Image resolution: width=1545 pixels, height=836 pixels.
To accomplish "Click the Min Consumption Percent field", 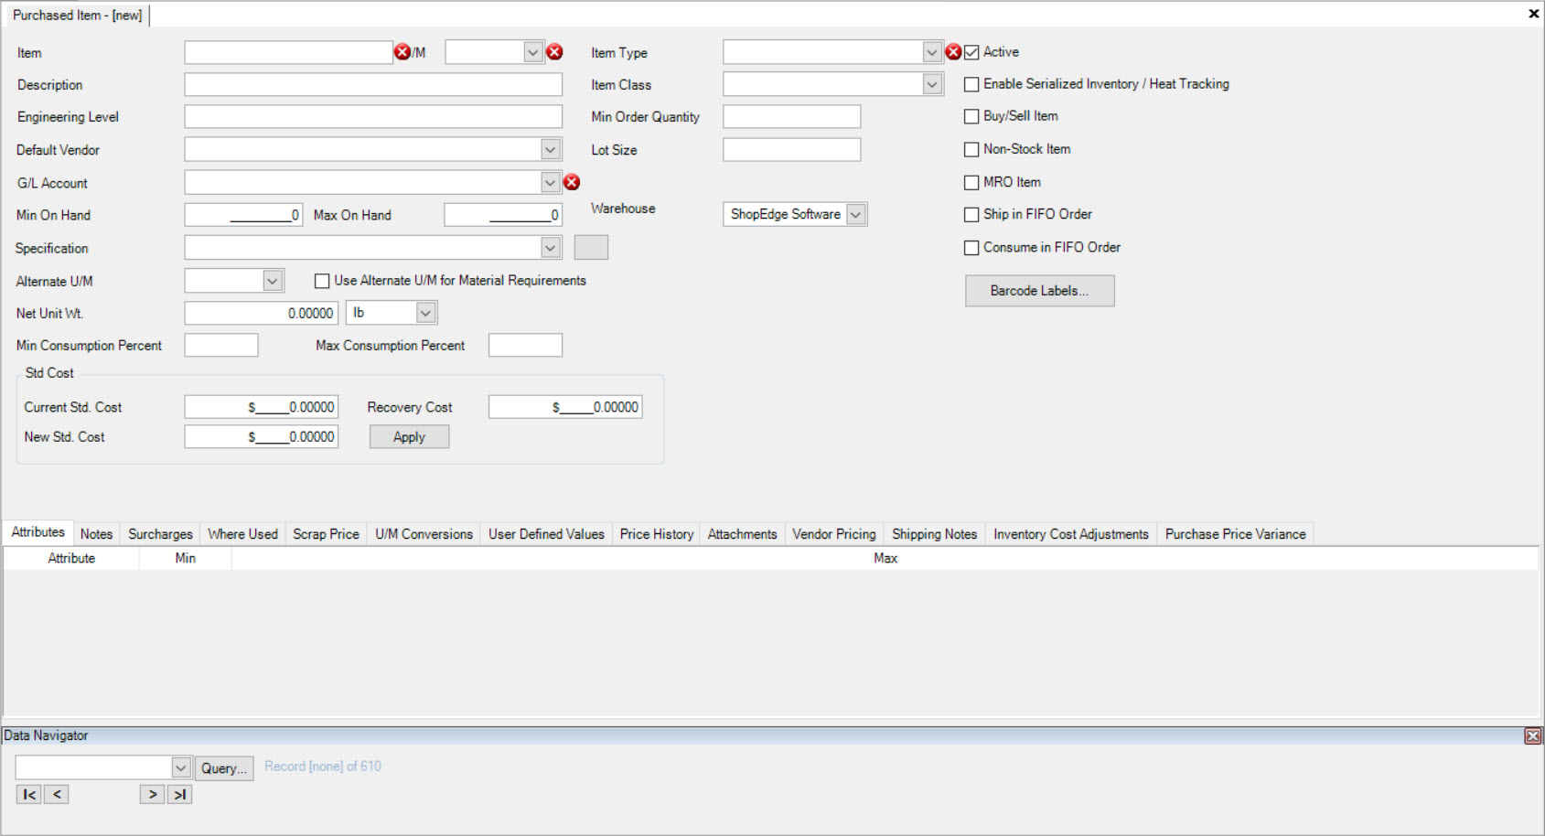I will [x=221, y=345].
